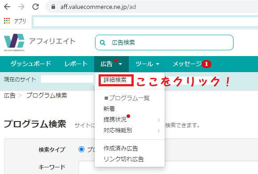The height and width of the screenshot is (174, 258).
Task: Select 新着 in the 広告 menu
Action: (x=109, y=109)
